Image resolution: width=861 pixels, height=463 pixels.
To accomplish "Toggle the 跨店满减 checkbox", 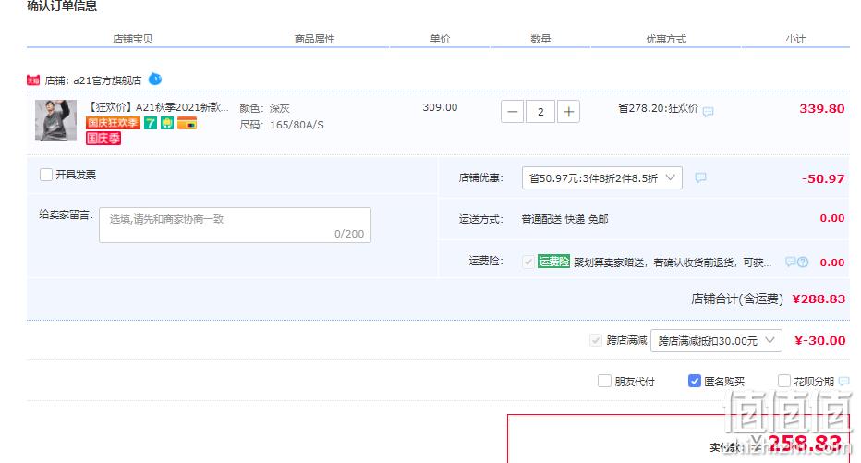I will pyautogui.click(x=596, y=340).
